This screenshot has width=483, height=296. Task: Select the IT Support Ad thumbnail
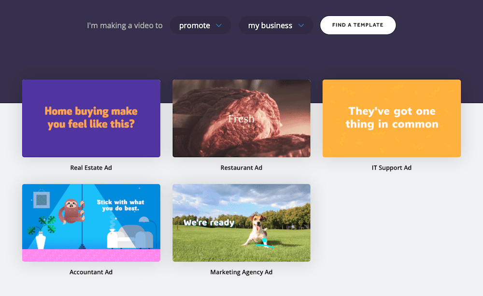pyautogui.click(x=391, y=118)
